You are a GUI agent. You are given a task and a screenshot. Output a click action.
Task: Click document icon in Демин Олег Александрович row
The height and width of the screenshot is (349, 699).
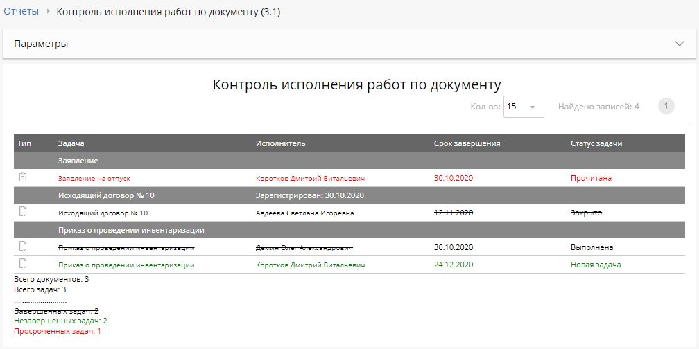click(x=23, y=247)
